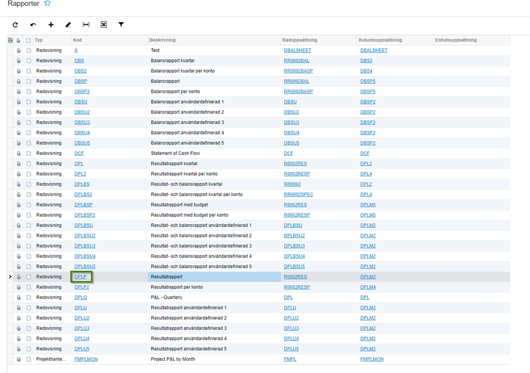530x373 pixels.
Task: Open the PMPLMON code link
Action: pyautogui.click(x=86, y=359)
